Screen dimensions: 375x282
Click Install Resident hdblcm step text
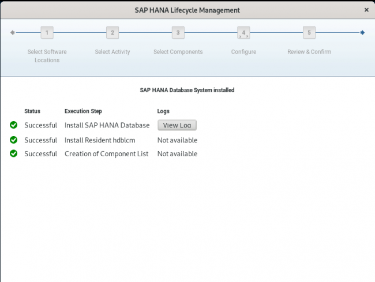pyautogui.click(x=100, y=140)
